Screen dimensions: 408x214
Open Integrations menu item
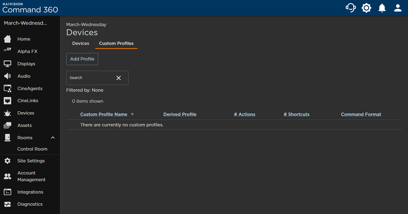click(x=30, y=192)
